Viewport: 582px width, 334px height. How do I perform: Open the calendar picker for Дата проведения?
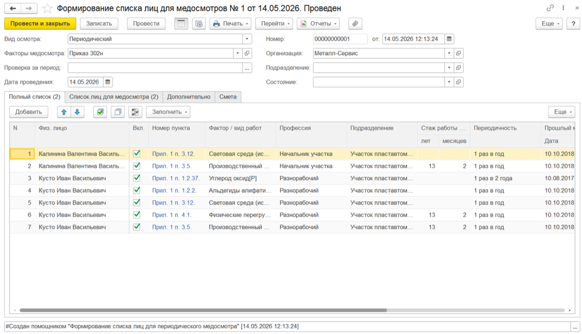[107, 82]
